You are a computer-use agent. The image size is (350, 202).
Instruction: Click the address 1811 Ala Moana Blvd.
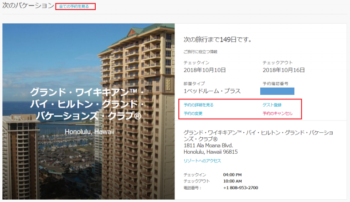click(208, 145)
